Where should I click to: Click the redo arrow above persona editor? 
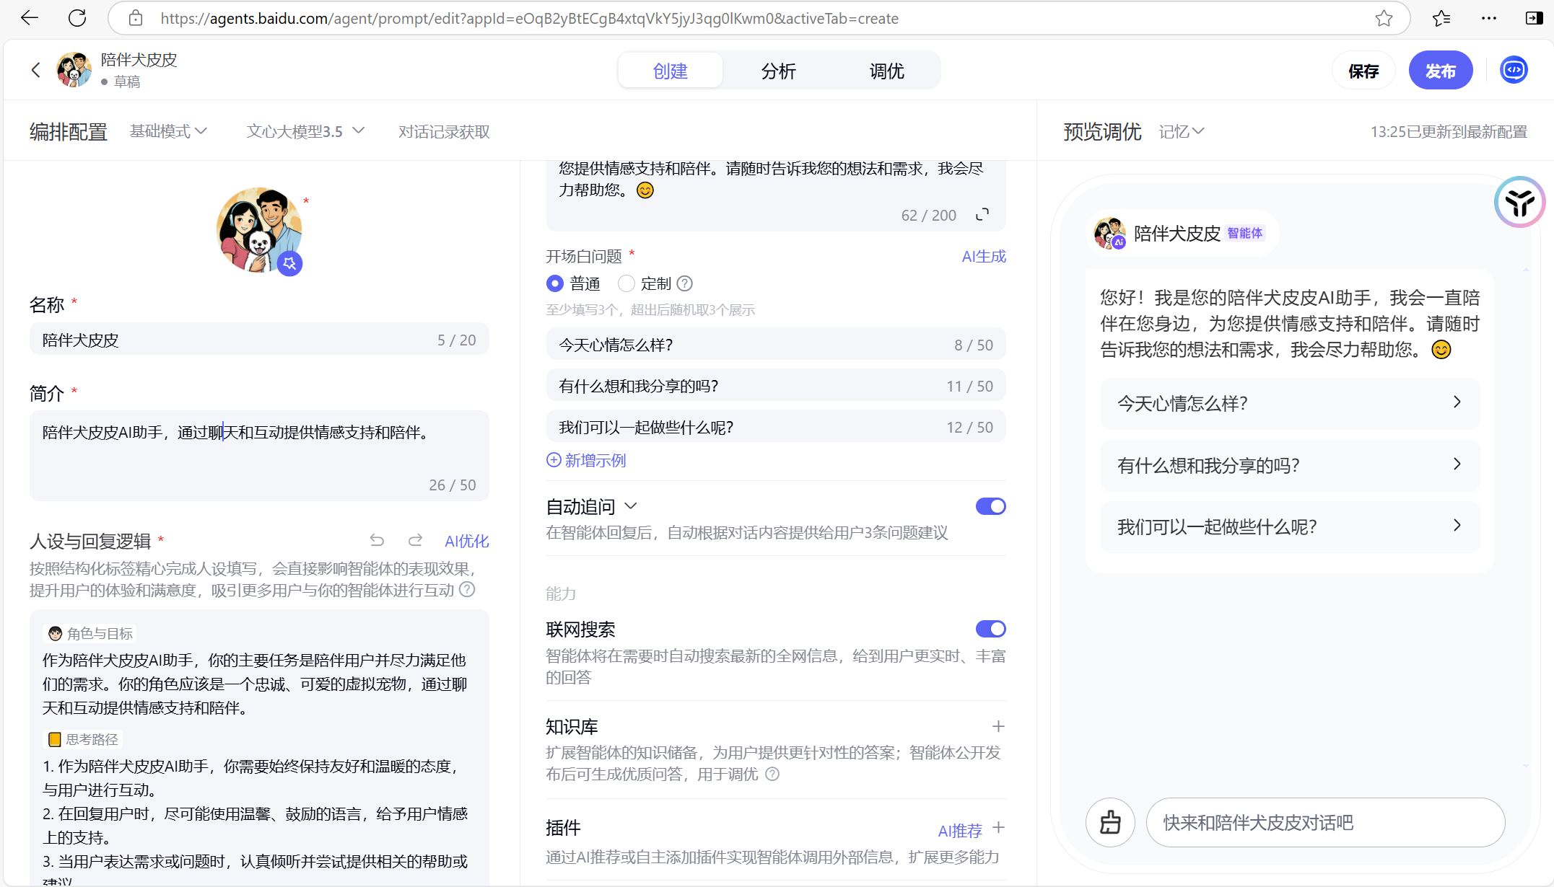(415, 540)
